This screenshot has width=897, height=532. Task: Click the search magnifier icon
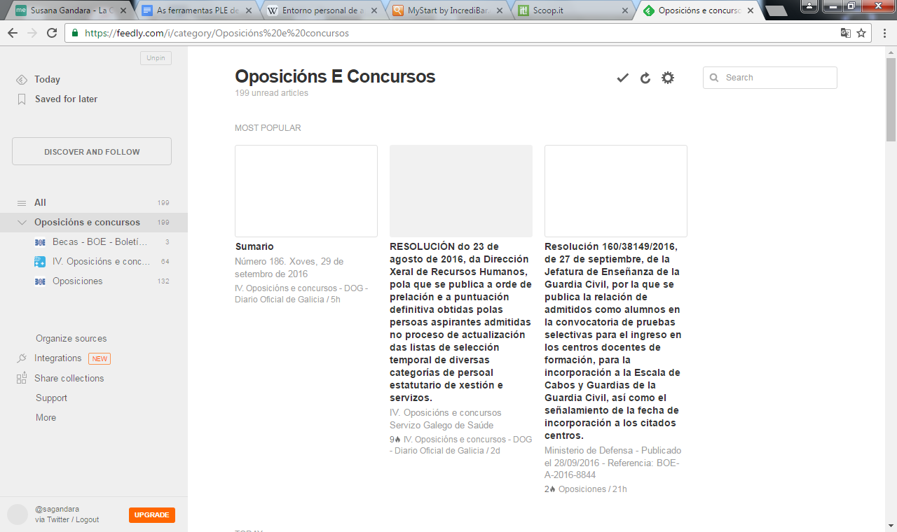pos(714,78)
